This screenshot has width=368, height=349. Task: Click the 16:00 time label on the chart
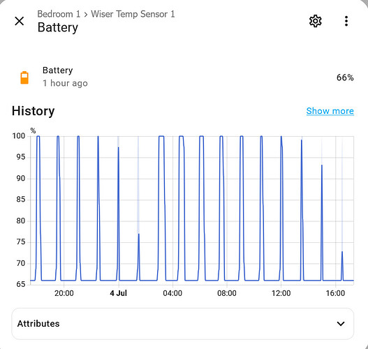[335, 293]
